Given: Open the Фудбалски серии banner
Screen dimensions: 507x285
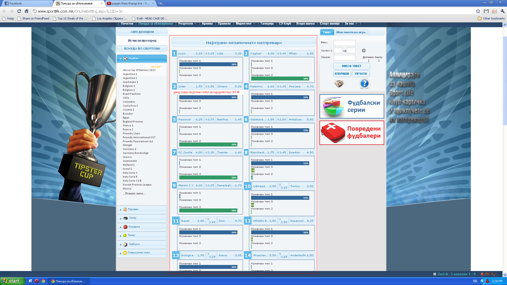Looking at the screenshot, I should (352, 106).
